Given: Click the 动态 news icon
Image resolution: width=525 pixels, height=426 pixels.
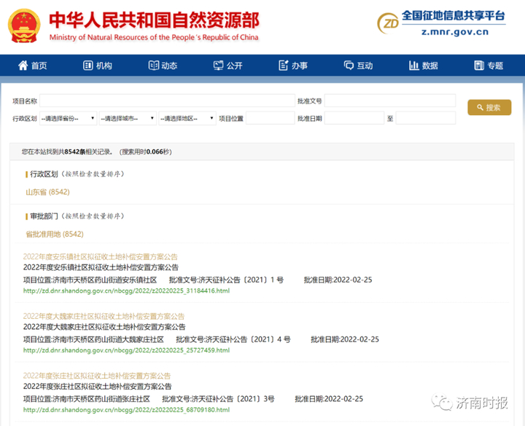Looking at the screenshot, I should (x=153, y=66).
